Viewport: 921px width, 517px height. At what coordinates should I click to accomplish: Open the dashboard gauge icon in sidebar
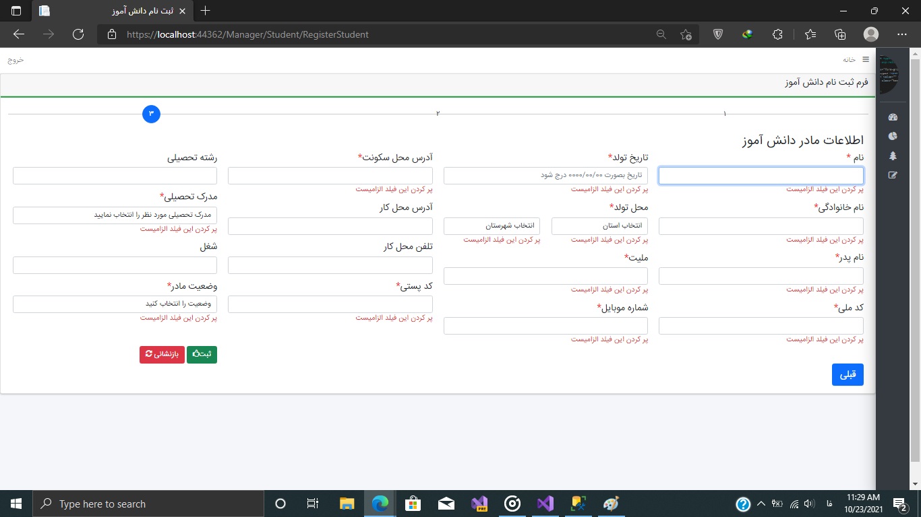[893, 117]
